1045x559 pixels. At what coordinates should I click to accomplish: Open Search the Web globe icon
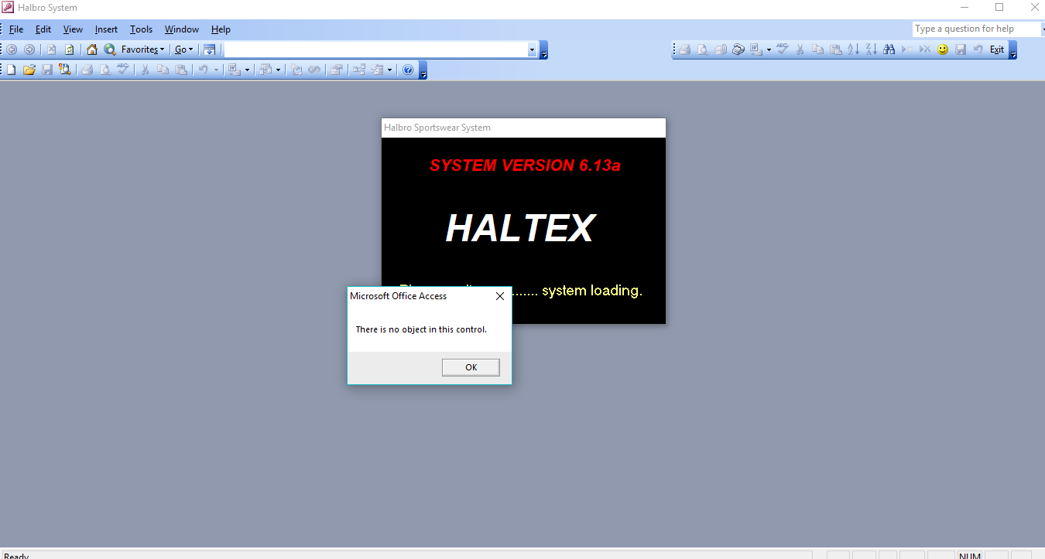click(110, 49)
